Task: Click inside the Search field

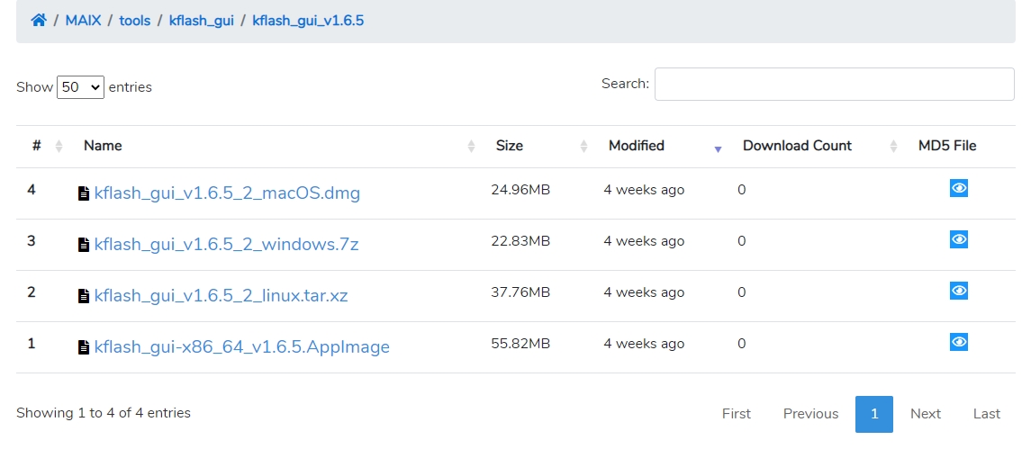Action: click(x=834, y=84)
